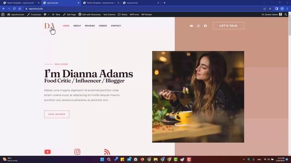
Task: Click the browser home icon
Action: tap(20, 9)
